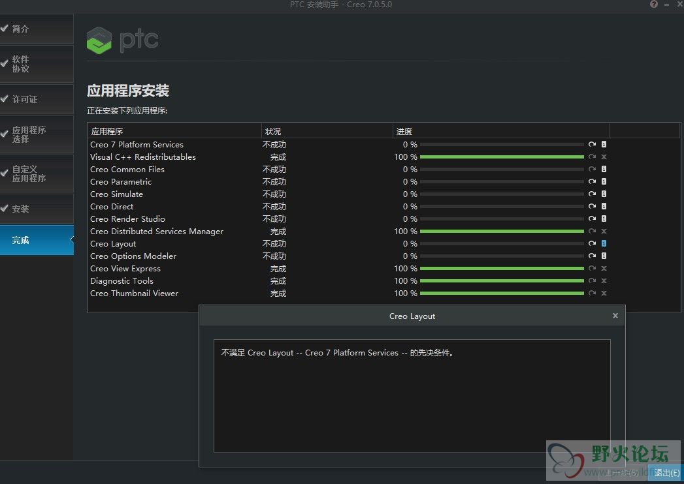This screenshot has height=484, width=684.
Task: Click Visual C++ Redistributables progress bar
Action: (502, 157)
